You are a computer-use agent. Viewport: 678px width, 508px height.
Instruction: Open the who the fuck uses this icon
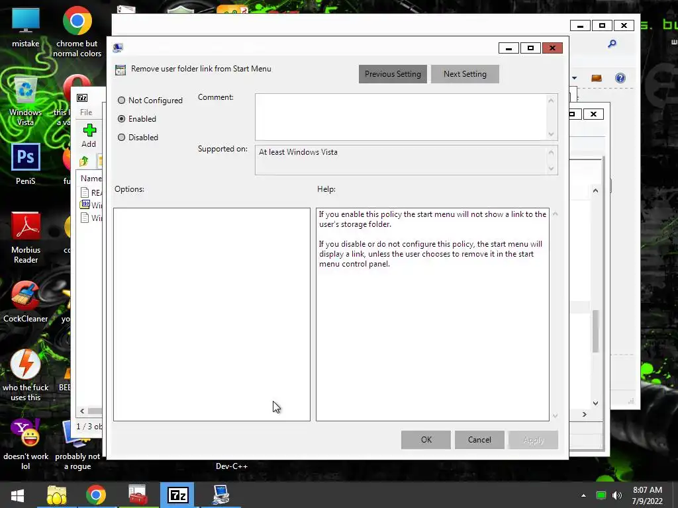click(x=26, y=376)
